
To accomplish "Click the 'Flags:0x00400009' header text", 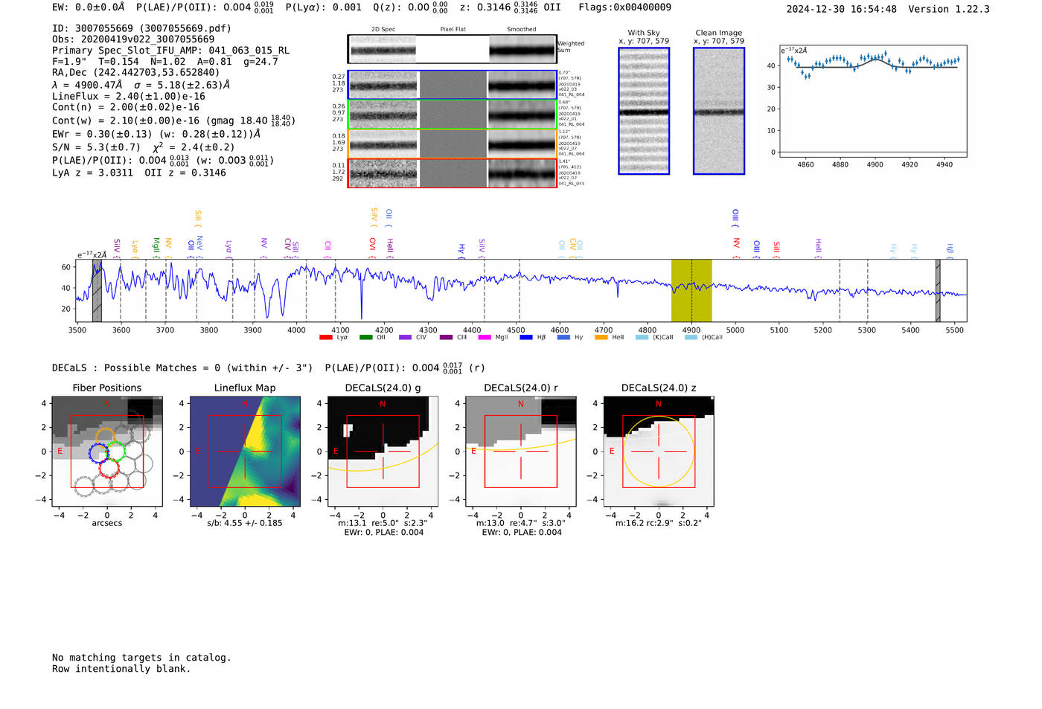I will [624, 7].
